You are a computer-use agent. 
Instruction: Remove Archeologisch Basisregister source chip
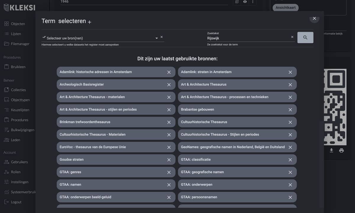(x=169, y=85)
